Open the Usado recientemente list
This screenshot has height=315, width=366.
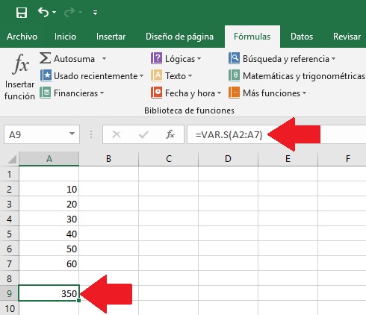[x=92, y=76]
